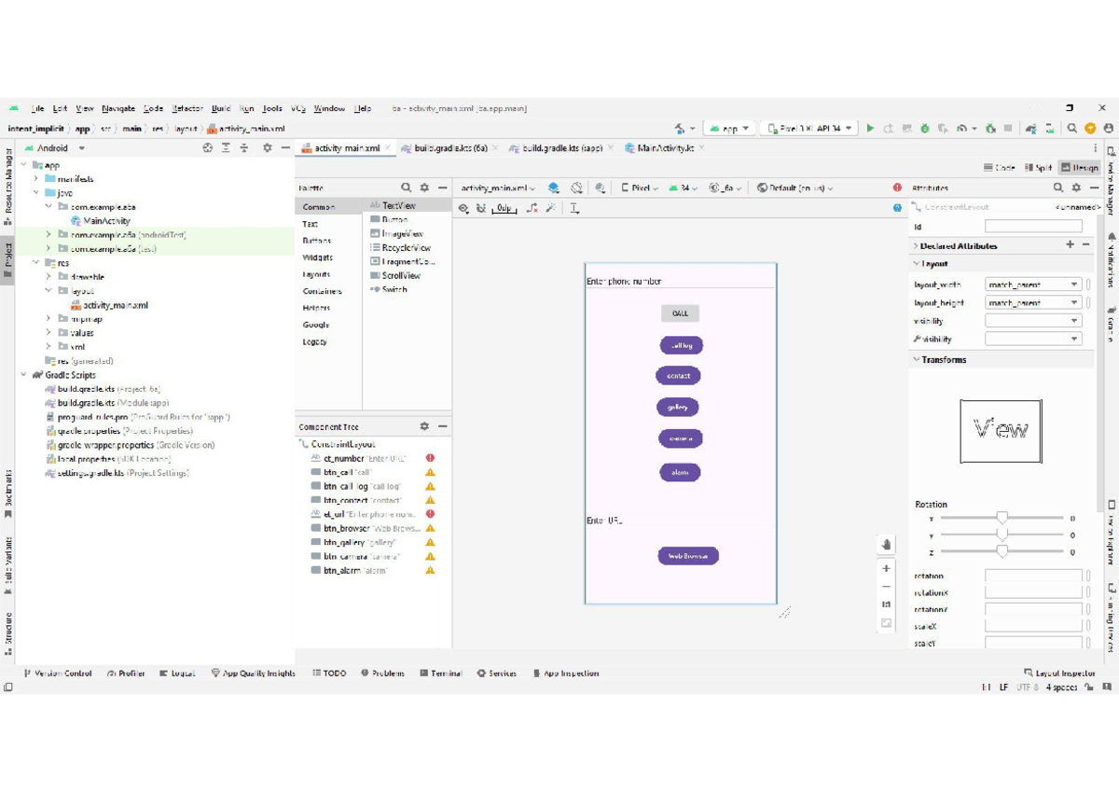Open Palette gear settings
The image size is (1119, 792).
(x=424, y=188)
